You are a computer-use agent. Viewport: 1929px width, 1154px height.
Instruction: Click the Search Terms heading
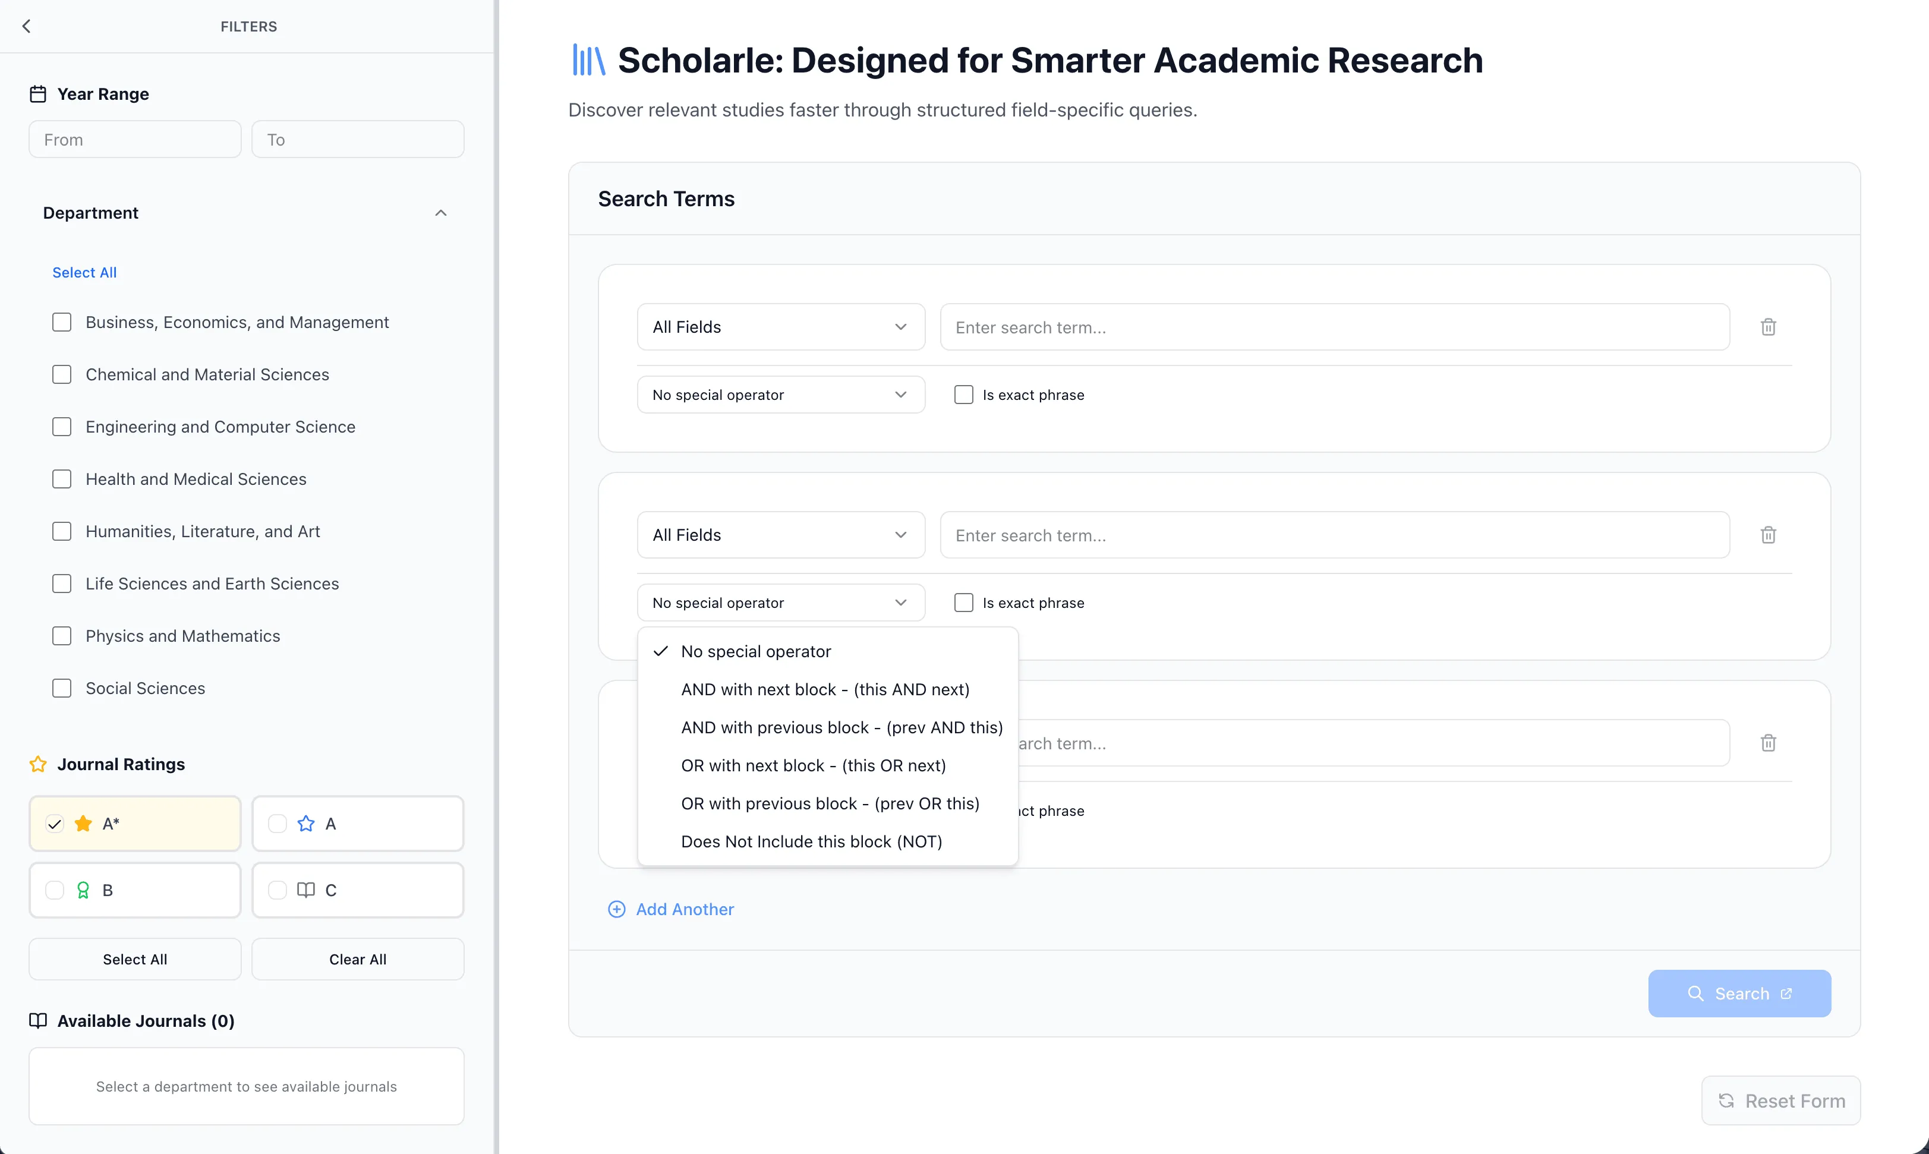pyautogui.click(x=666, y=199)
